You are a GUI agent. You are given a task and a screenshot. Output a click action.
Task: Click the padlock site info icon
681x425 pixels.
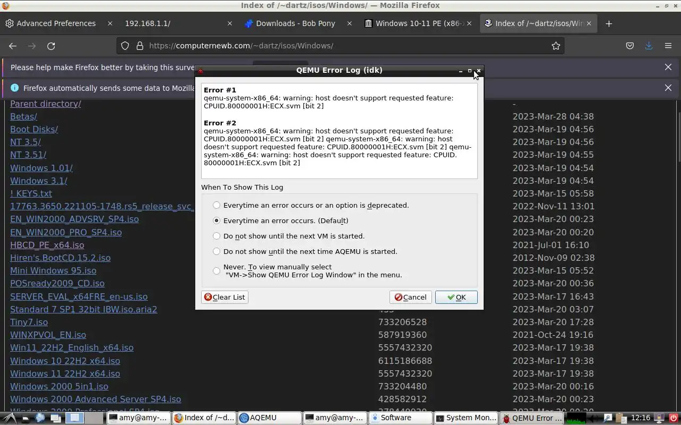tap(140, 46)
